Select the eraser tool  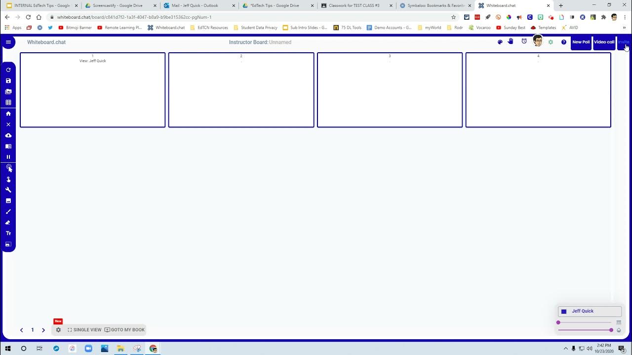8,222
